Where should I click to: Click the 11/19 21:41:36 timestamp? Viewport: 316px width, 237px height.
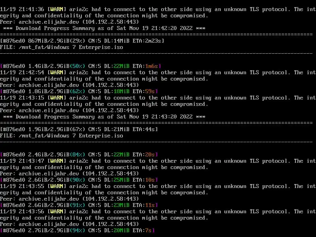pos(22,9)
